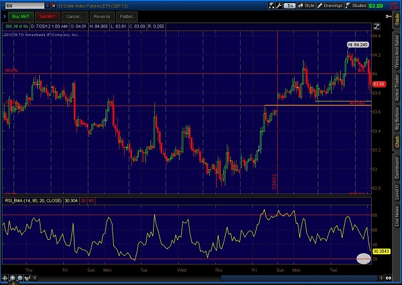
Task: Click the Cancel... button
Action: tap(75, 17)
